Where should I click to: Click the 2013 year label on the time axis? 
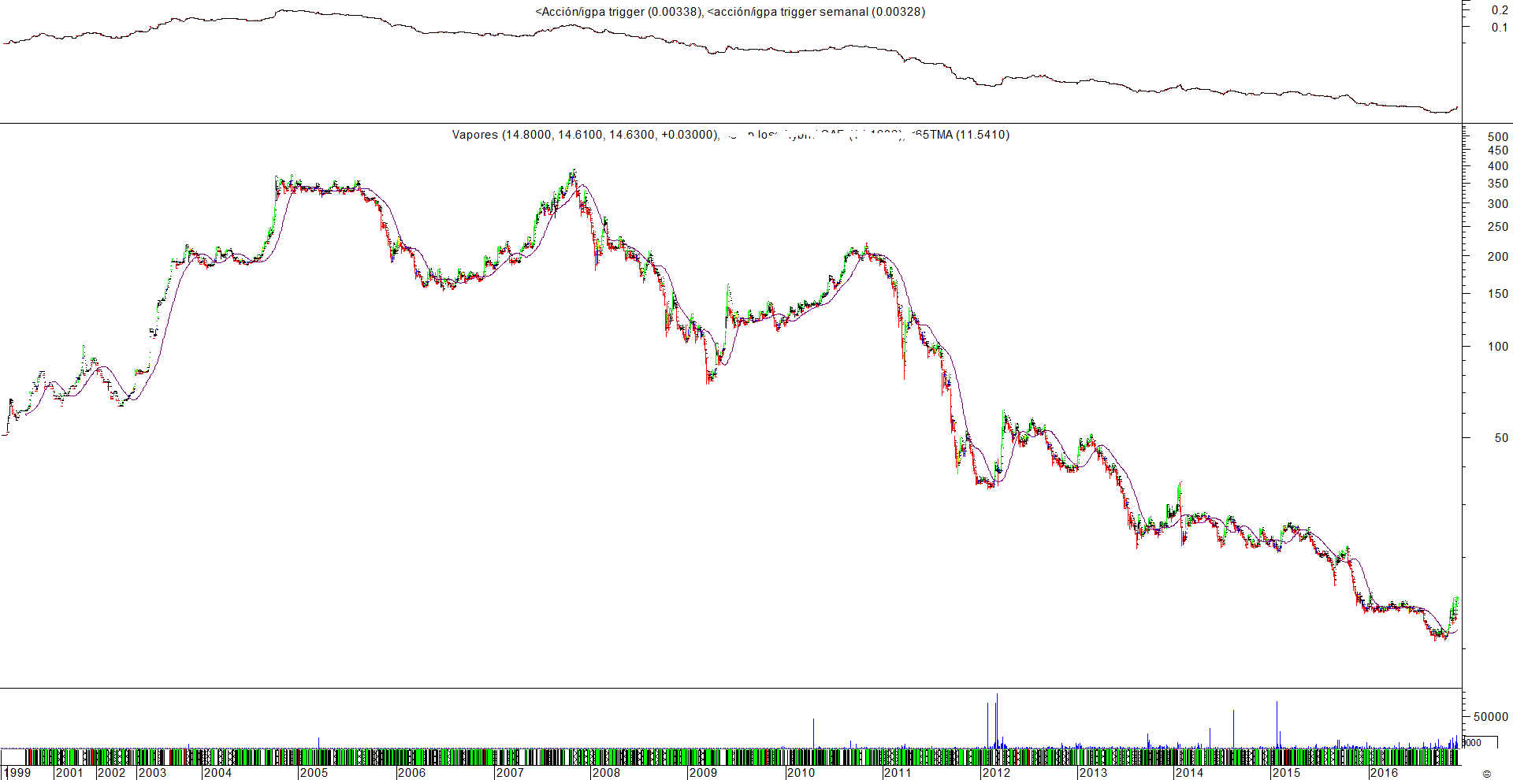click(x=1093, y=773)
